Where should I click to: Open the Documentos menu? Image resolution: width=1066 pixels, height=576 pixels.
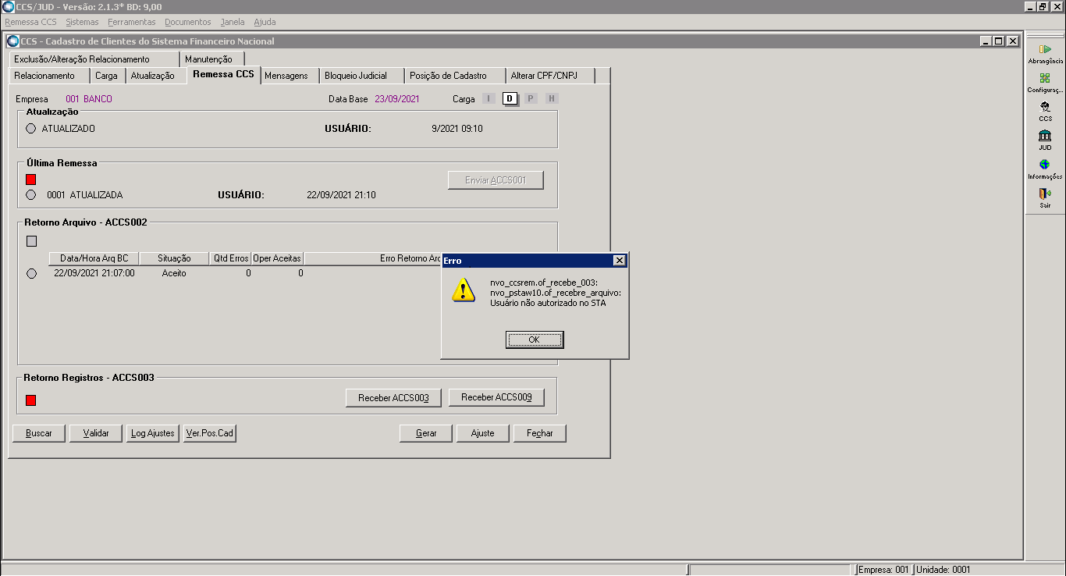coord(188,22)
